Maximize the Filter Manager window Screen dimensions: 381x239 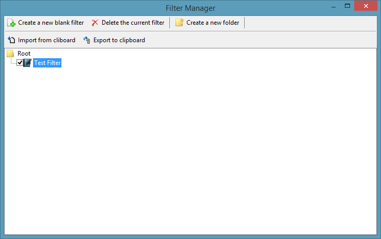tap(347, 6)
